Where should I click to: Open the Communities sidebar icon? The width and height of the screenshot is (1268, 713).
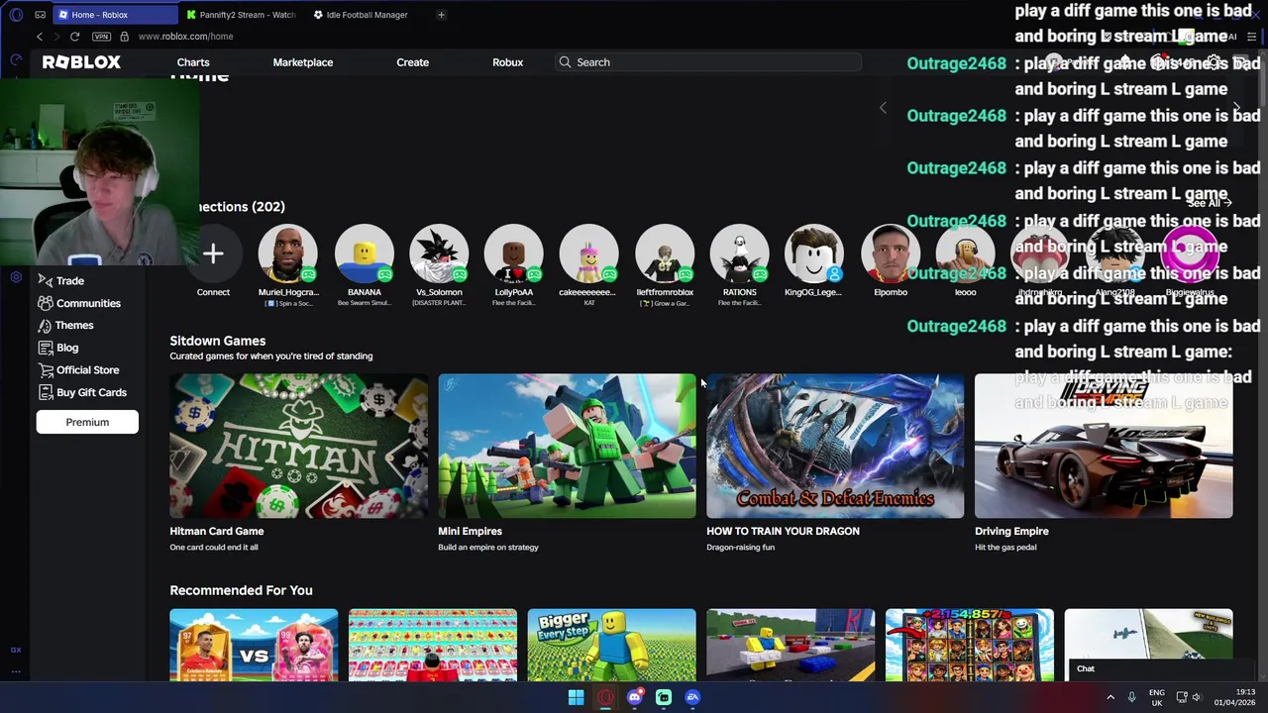[x=45, y=303]
